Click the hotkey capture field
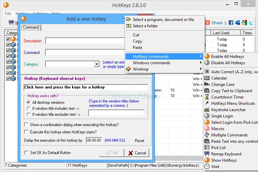The height and width of the screenshot is (172, 258). tap(86, 87)
